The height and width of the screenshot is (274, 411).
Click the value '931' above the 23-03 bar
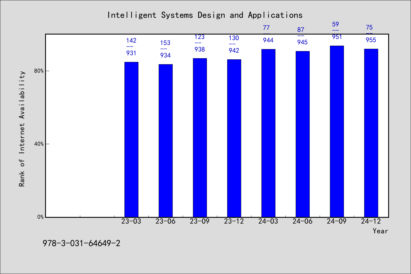point(131,53)
